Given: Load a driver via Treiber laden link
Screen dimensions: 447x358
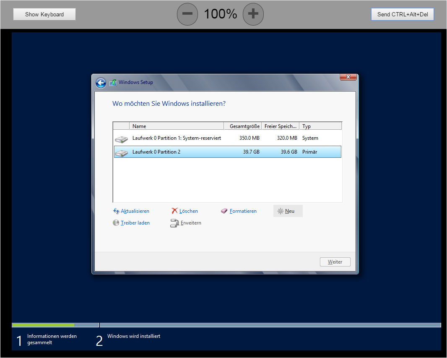Looking at the screenshot, I should click(135, 223).
